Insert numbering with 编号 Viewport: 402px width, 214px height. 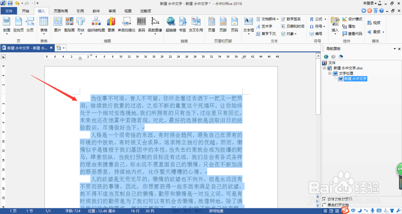316,34
